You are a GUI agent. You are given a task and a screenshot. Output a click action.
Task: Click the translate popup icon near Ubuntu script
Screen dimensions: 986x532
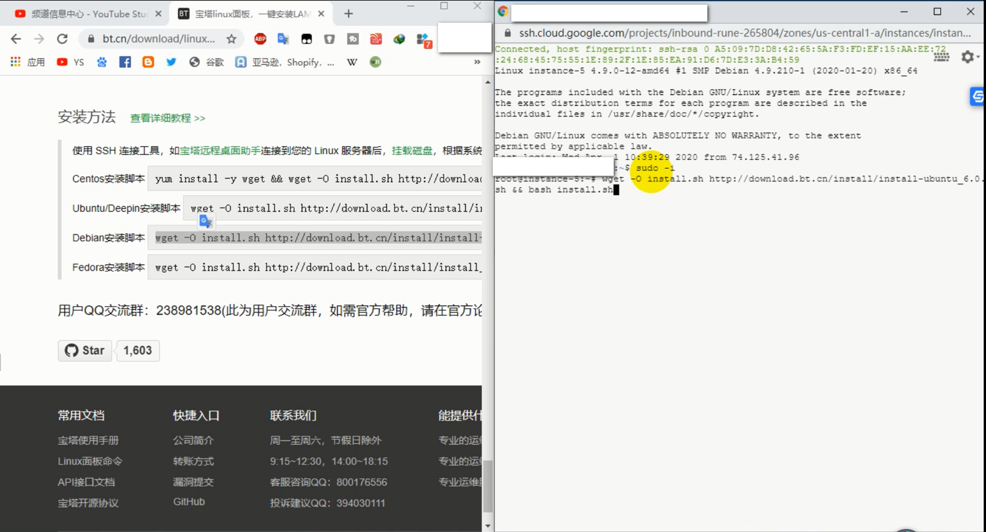click(x=206, y=222)
